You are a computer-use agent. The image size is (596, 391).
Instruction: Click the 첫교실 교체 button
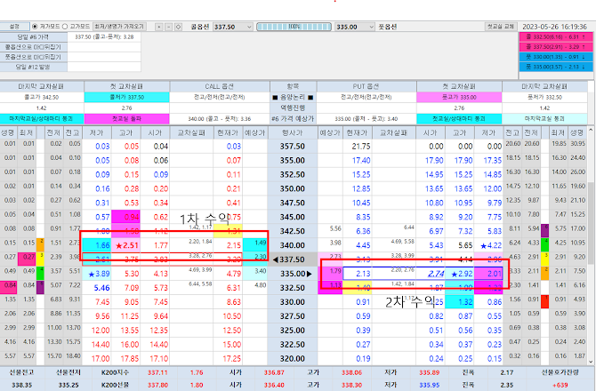click(501, 27)
